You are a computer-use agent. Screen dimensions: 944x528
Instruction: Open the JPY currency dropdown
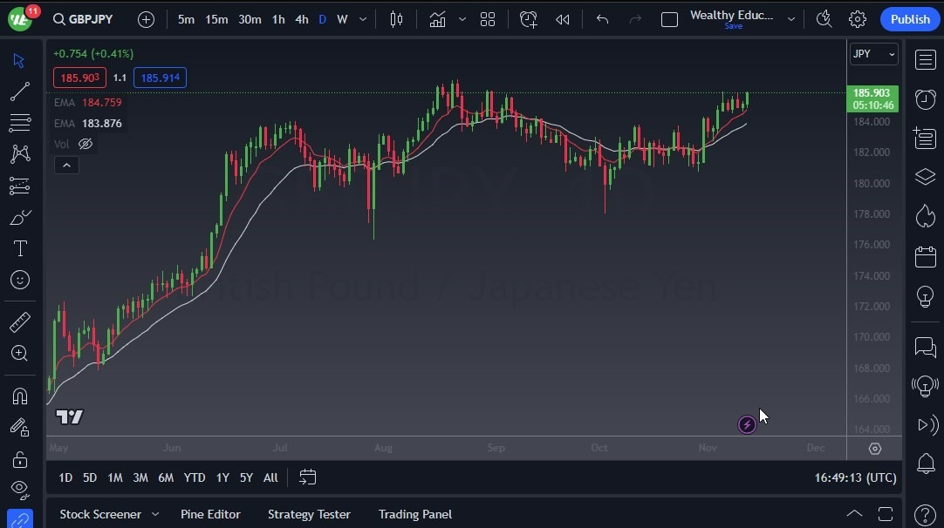pyautogui.click(x=873, y=54)
